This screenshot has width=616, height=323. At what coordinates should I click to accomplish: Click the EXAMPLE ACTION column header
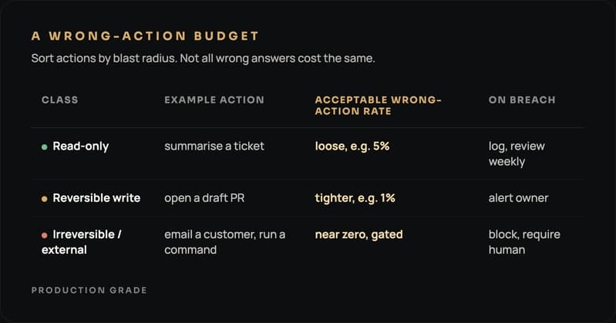click(x=214, y=99)
